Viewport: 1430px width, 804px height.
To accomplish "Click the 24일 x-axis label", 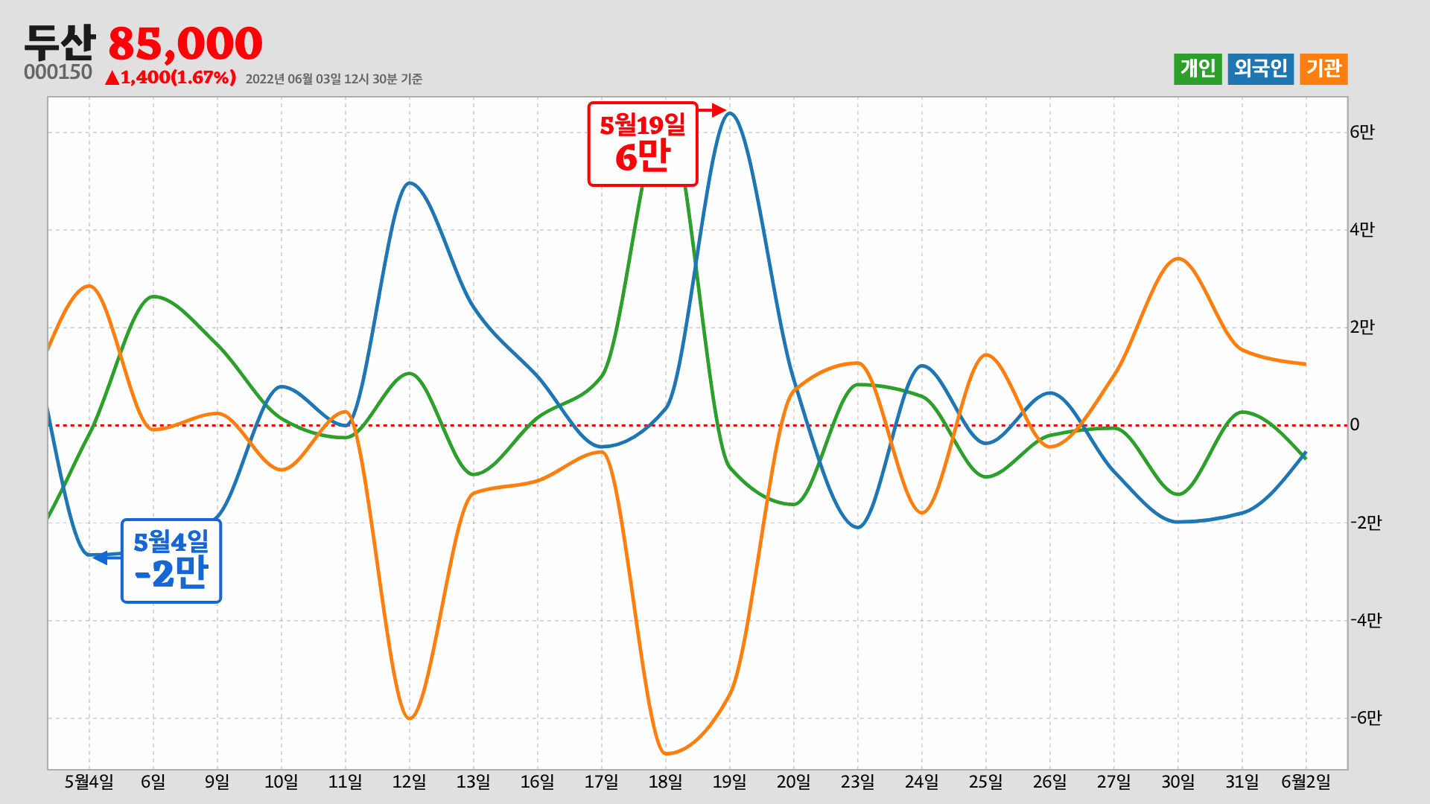I will point(922,782).
